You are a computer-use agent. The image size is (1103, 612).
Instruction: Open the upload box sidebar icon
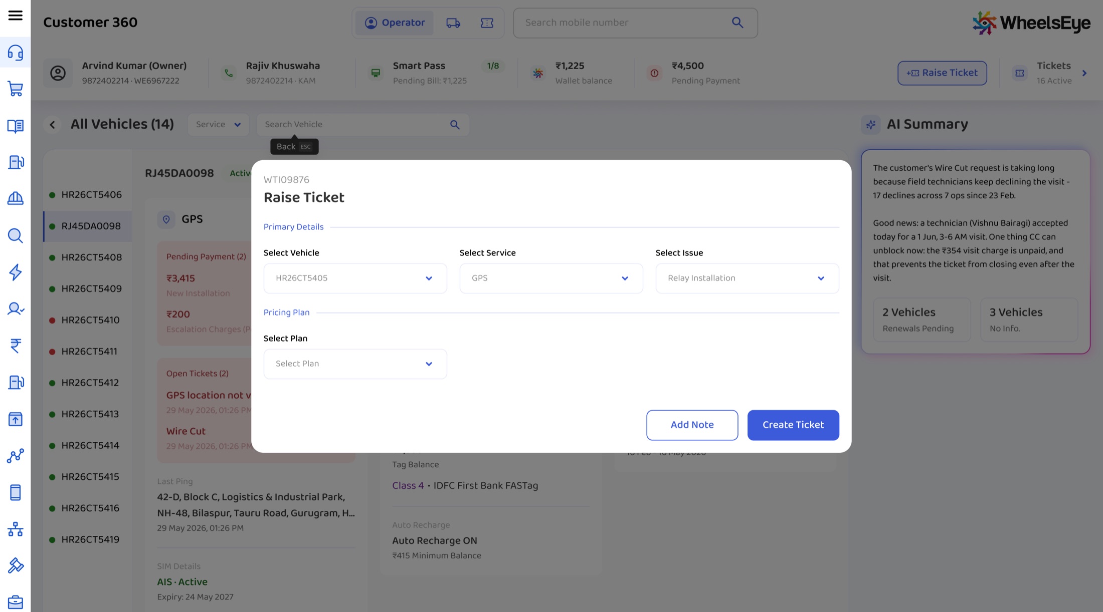(x=15, y=419)
